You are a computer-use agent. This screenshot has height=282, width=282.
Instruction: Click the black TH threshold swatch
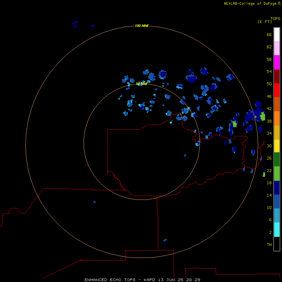pyautogui.click(x=277, y=244)
